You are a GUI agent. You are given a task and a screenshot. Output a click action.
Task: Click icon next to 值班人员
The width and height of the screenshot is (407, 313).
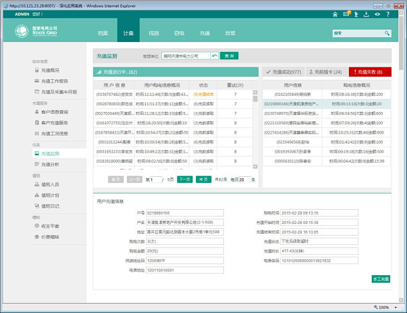[37, 184]
